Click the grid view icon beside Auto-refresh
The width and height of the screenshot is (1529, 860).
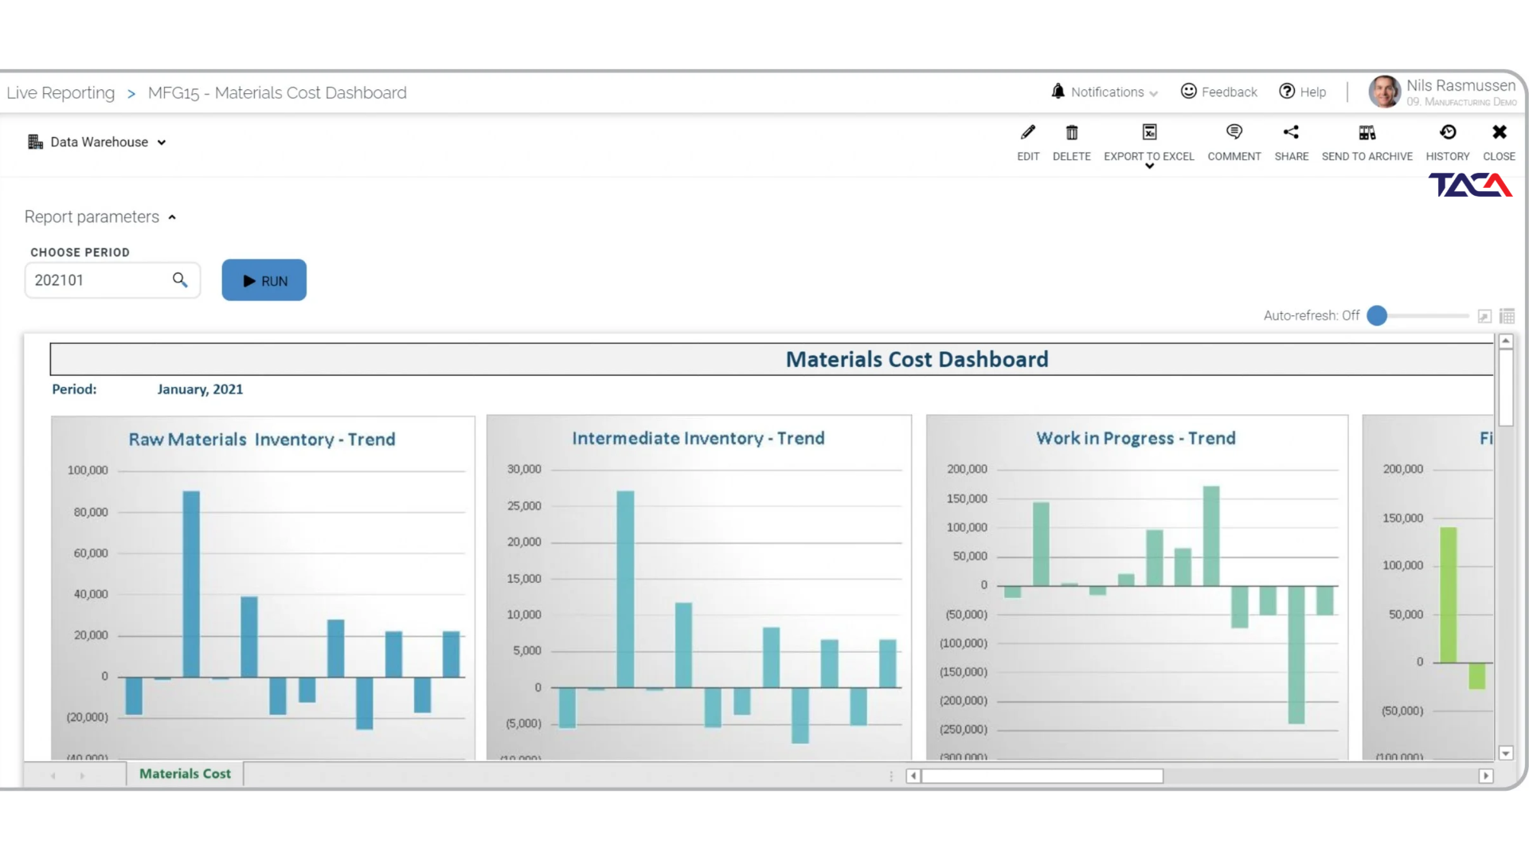[1507, 316]
